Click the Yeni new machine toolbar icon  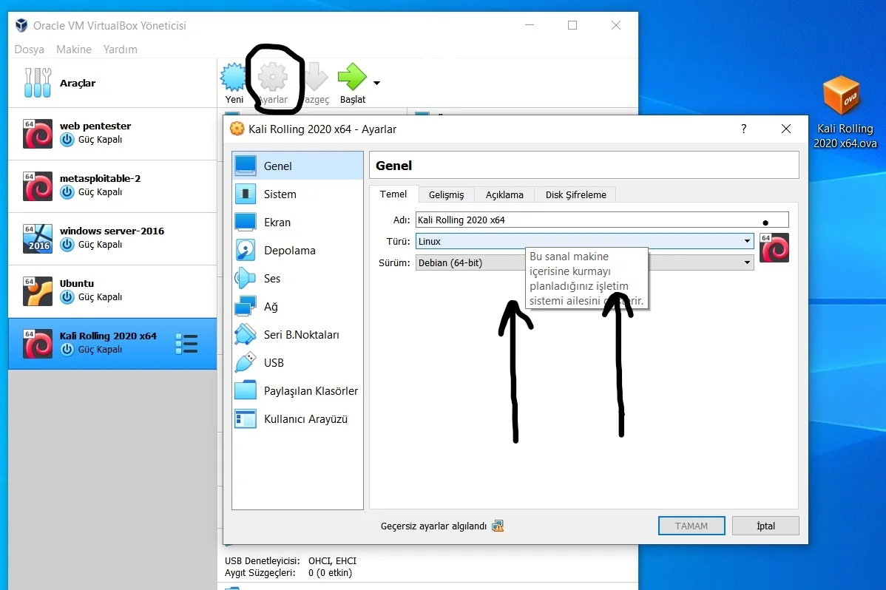tap(234, 78)
